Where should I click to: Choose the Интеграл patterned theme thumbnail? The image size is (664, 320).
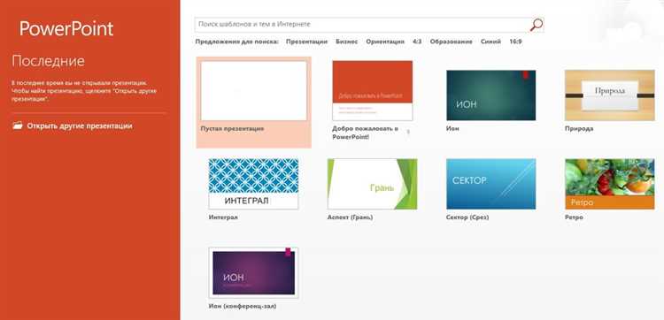254,184
